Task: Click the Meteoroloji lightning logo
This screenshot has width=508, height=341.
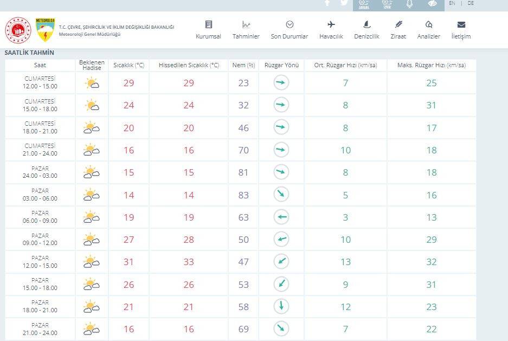Action: pyautogui.click(x=44, y=30)
